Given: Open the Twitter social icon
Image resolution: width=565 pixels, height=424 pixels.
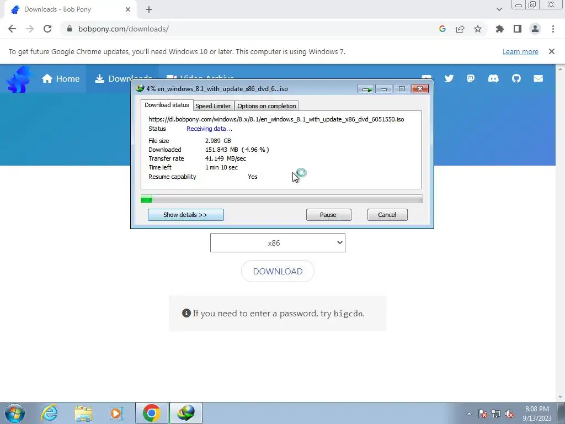Looking at the screenshot, I should (x=449, y=78).
